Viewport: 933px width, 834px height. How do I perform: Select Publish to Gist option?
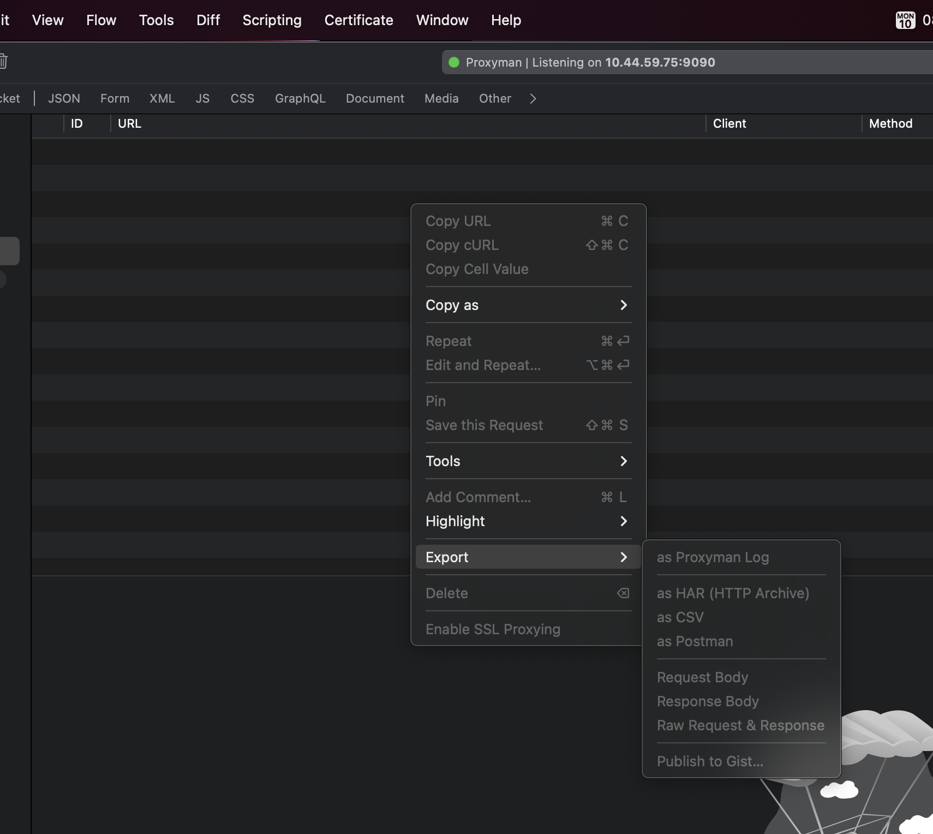(x=710, y=761)
